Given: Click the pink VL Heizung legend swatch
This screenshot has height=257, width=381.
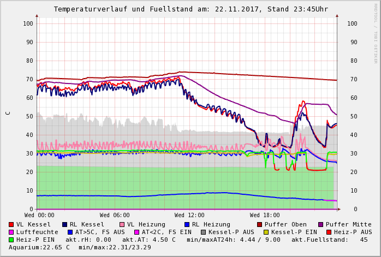Looking at the screenshot, I should pyautogui.click(x=122, y=224).
